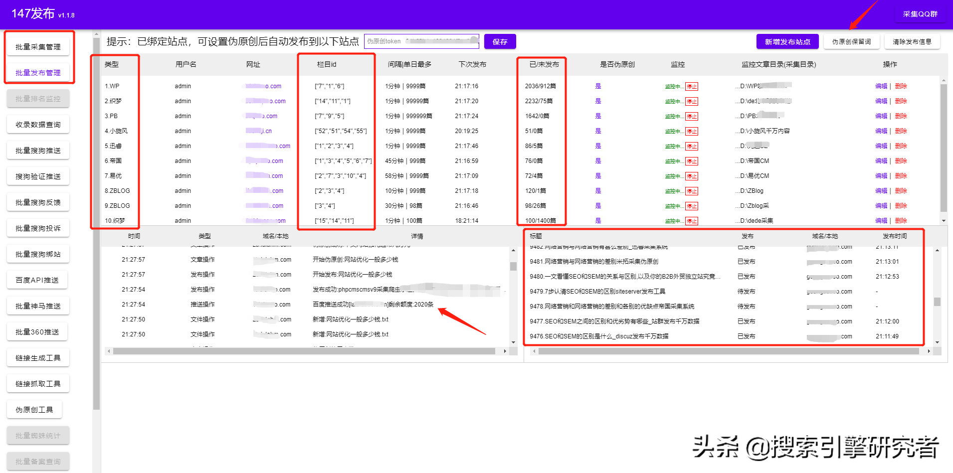Add a site with 新增发布站点
This screenshot has width=953, height=473.
point(787,42)
